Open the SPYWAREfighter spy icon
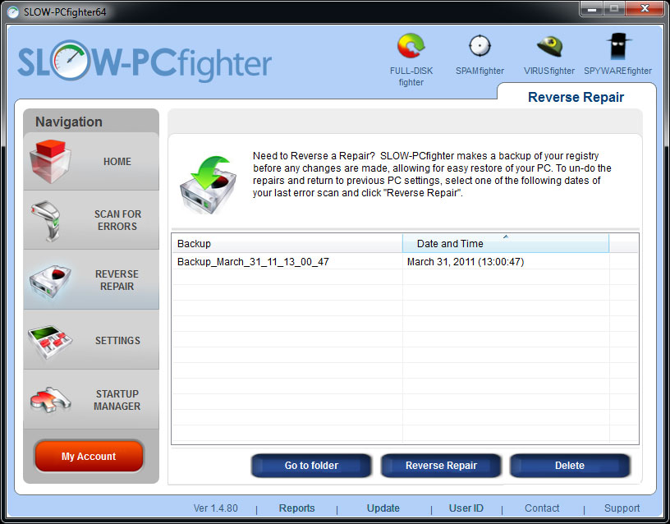 coord(618,46)
